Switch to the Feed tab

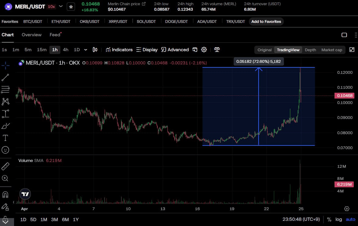(x=55, y=35)
